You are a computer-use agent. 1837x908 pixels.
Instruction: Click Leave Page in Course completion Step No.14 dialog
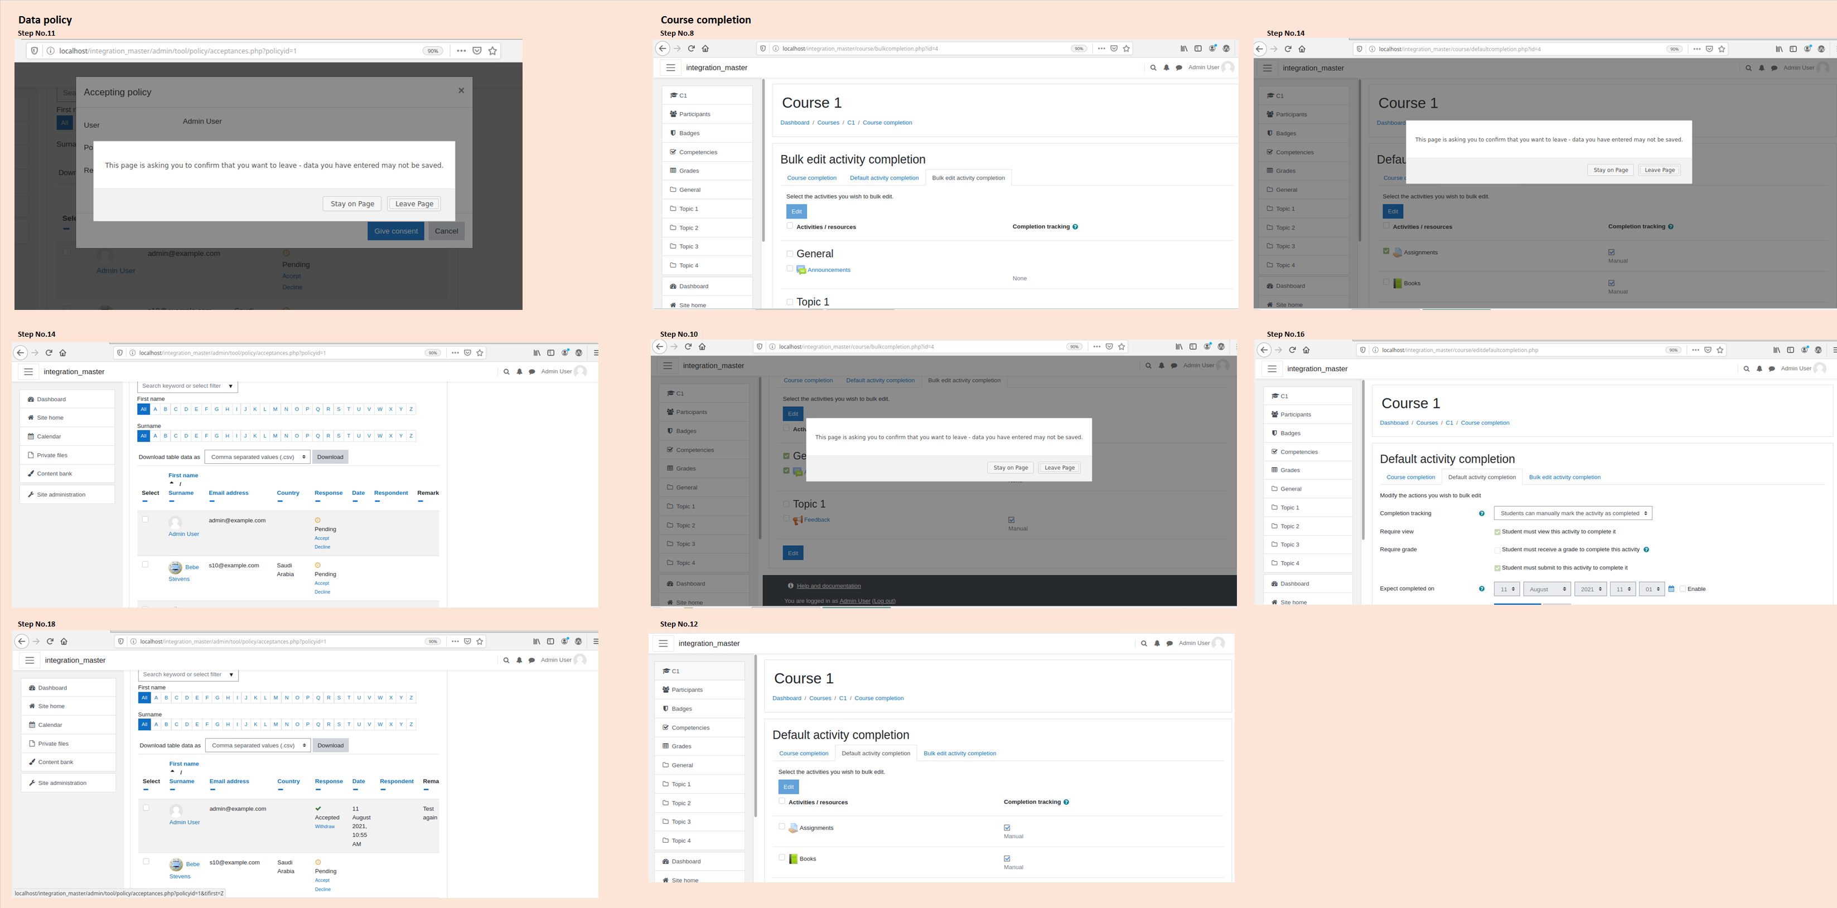[1660, 171]
